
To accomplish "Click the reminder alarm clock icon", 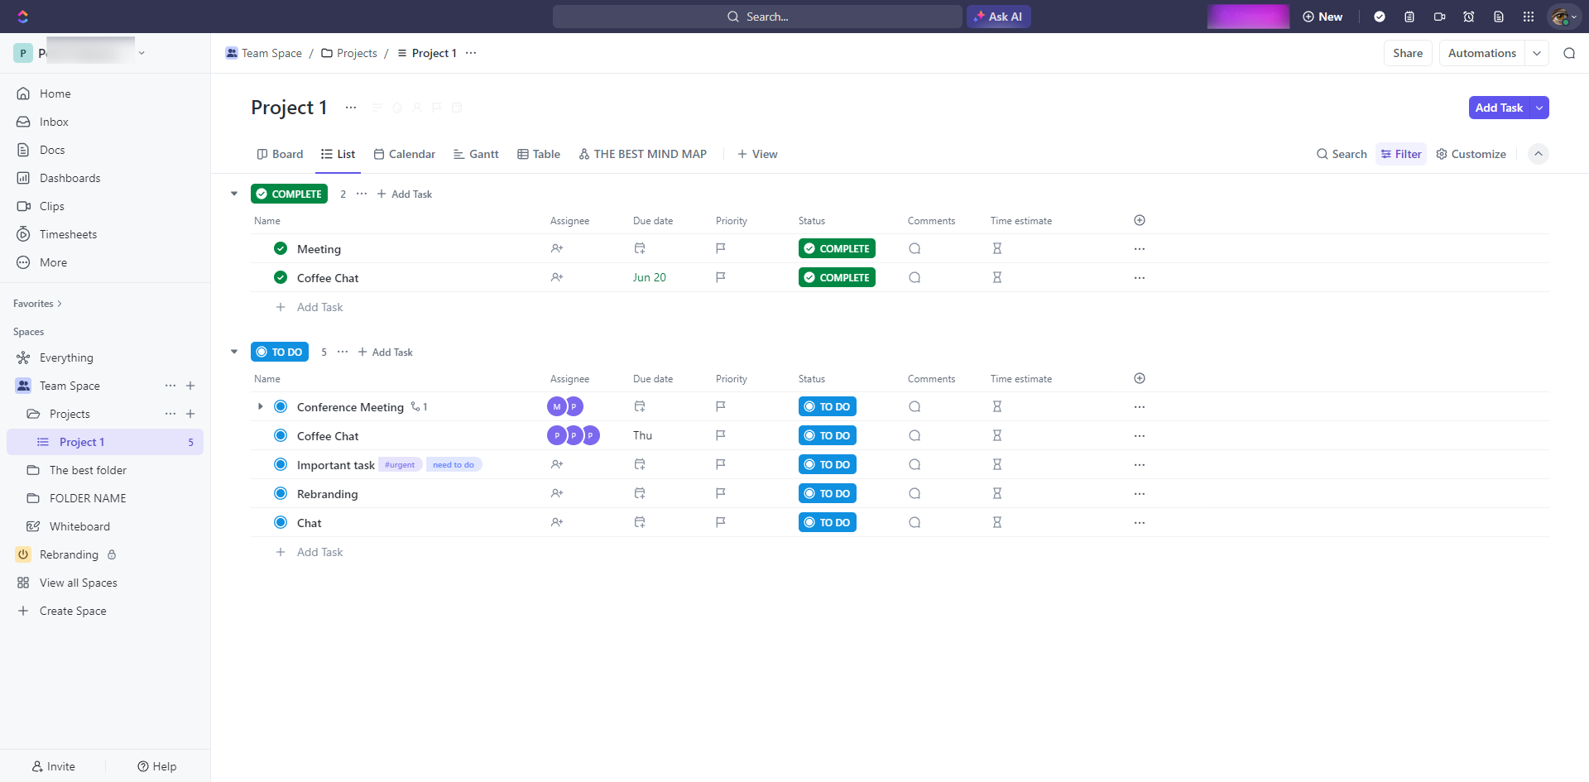I will (1469, 17).
